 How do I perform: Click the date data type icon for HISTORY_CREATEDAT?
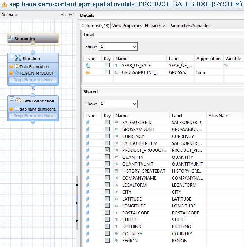pyautogui.click(x=116, y=171)
